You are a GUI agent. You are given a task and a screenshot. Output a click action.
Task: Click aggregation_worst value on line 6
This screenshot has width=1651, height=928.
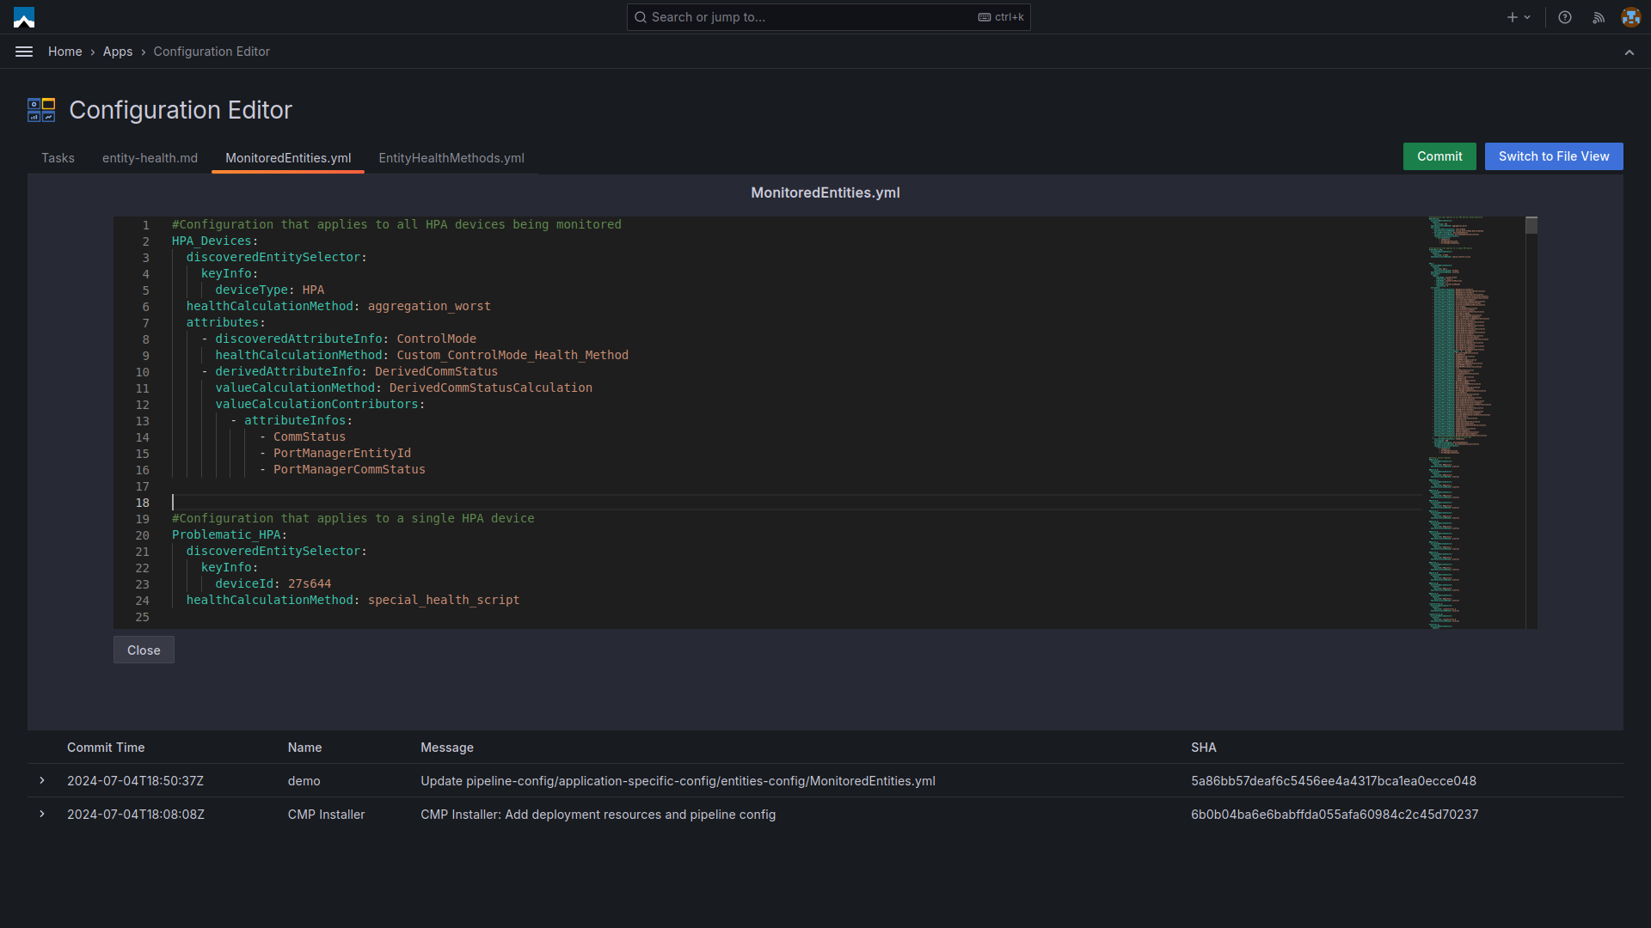pos(429,307)
